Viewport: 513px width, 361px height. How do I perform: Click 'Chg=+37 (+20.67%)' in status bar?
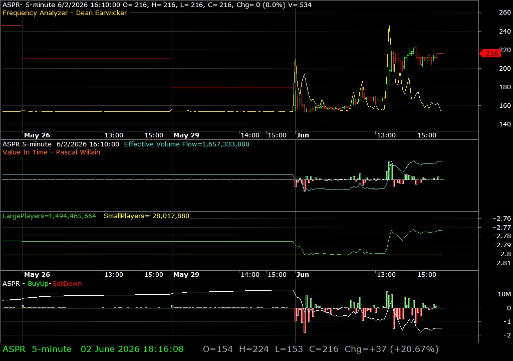(x=392, y=349)
